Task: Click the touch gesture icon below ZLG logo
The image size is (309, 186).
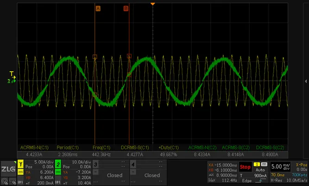Action: click(x=5, y=181)
